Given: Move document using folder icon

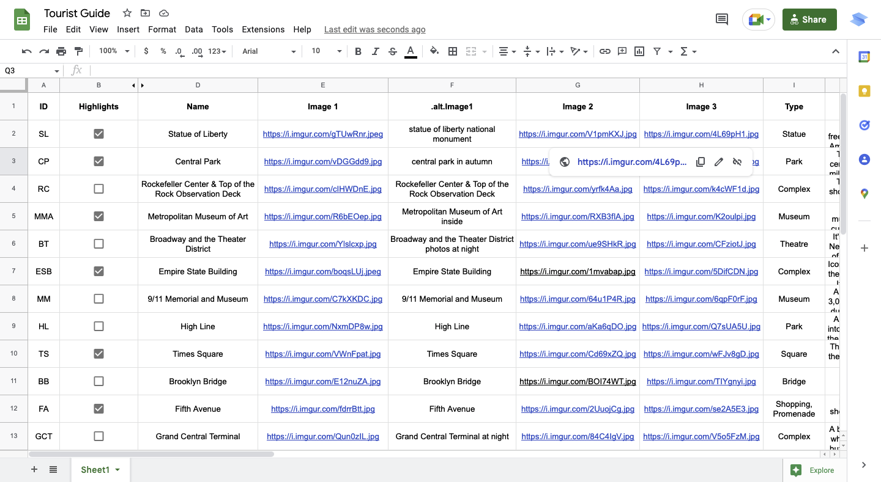Looking at the screenshot, I should 145,13.
